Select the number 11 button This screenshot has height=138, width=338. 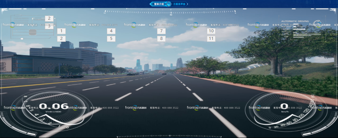pyautogui.click(x=211, y=39)
